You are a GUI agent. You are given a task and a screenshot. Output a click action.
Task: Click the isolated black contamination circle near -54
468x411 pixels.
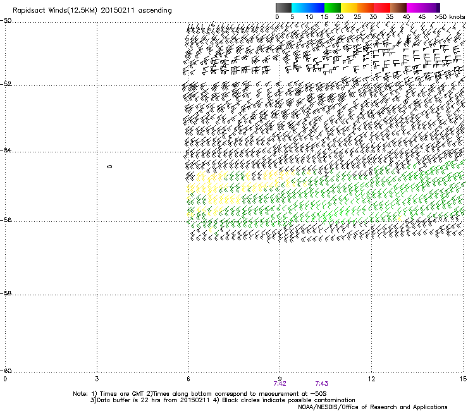(x=109, y=166)
